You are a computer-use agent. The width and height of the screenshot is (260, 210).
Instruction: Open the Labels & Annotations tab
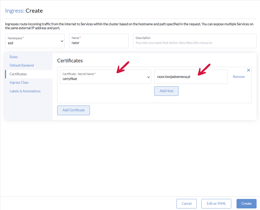(25, 91)
